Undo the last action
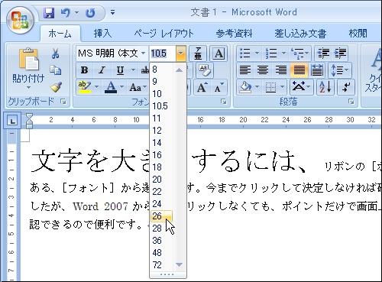This screenshot has height=282, width=382. tap(66, 12)
